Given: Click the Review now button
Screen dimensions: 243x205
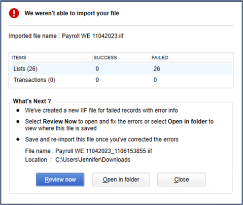Looking at the screenshot, I should tap(60, 180).
